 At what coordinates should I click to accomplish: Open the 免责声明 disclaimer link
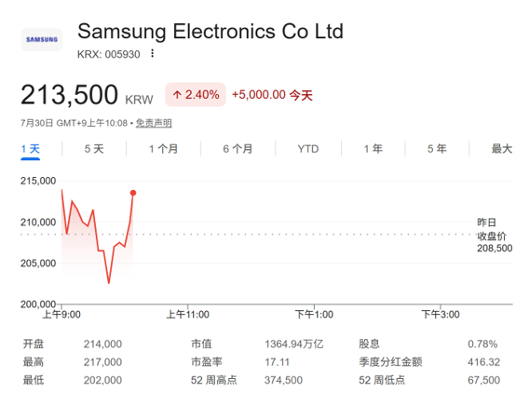pos(154,123)
